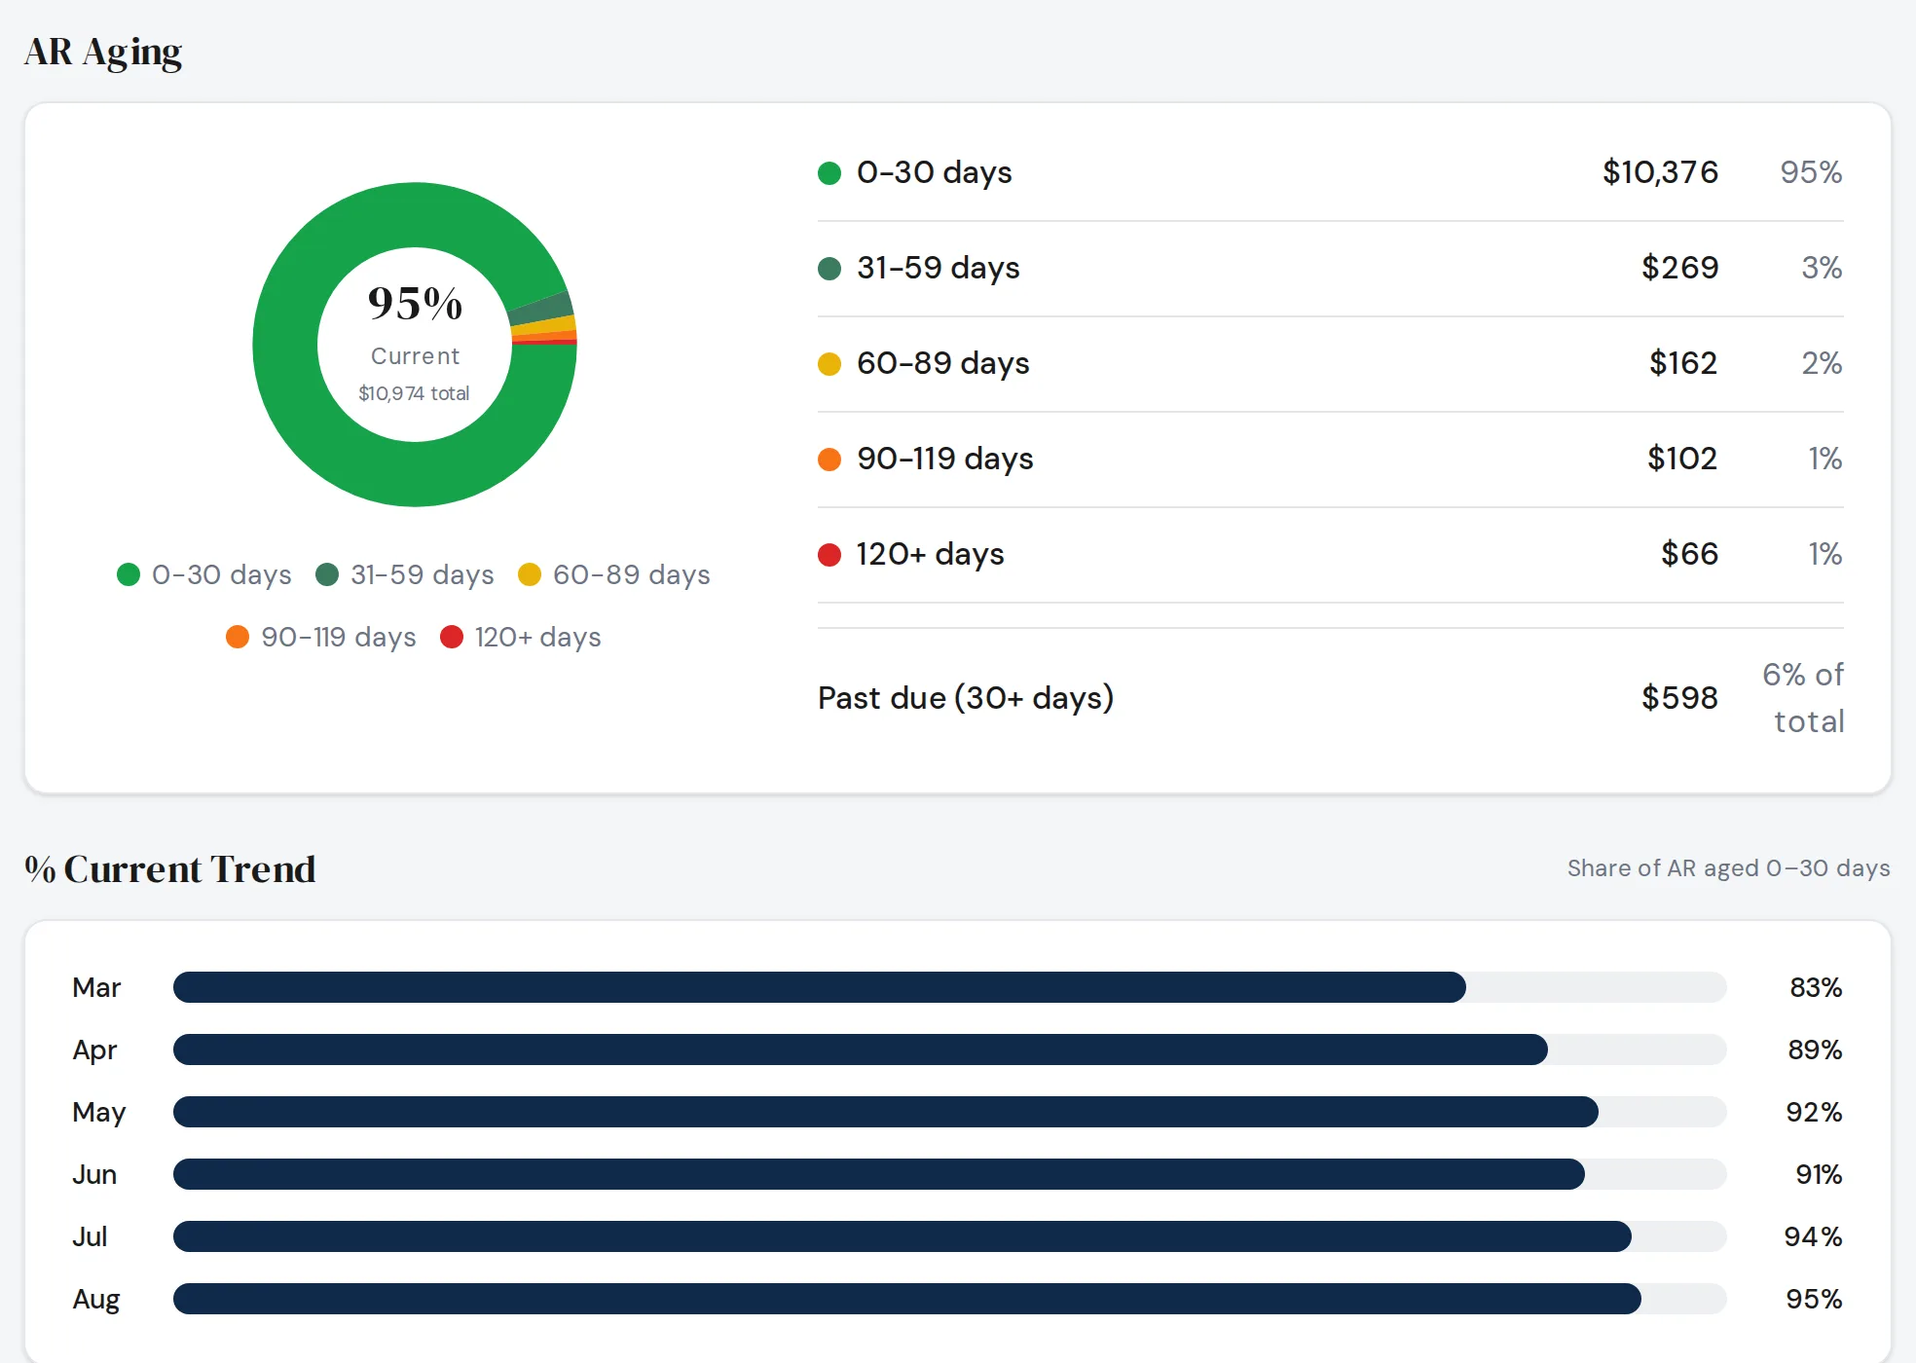
Task: Click the green dot beside 0-30 days table row
Action: point(829,173)
